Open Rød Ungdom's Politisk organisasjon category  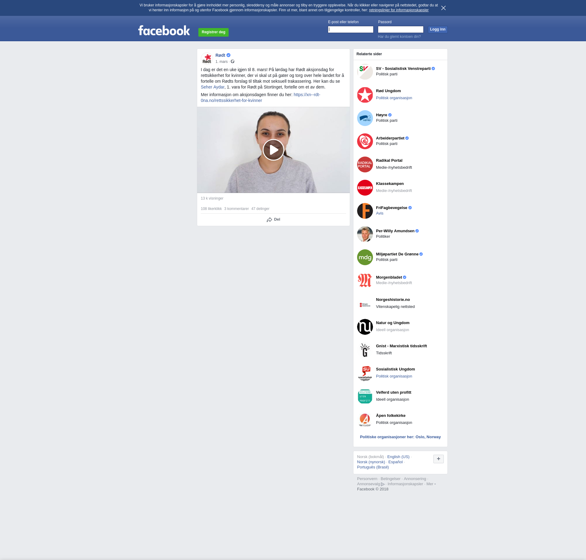394,98
